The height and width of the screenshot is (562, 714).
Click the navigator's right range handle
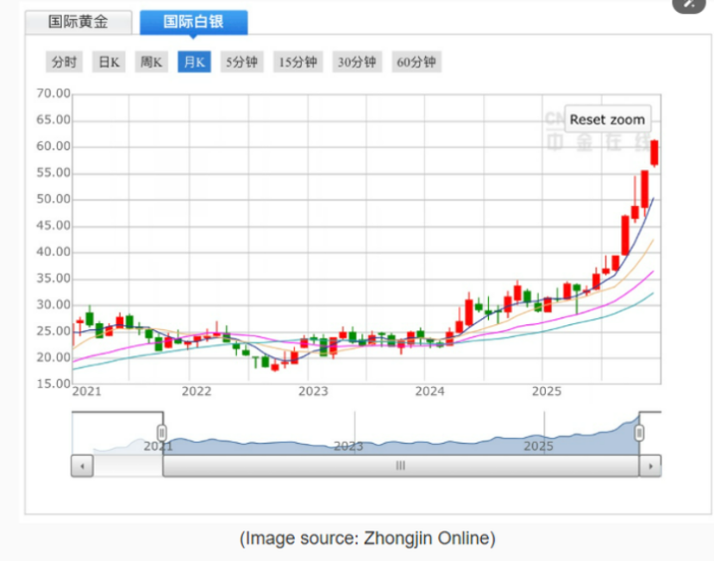coord(639,433)
